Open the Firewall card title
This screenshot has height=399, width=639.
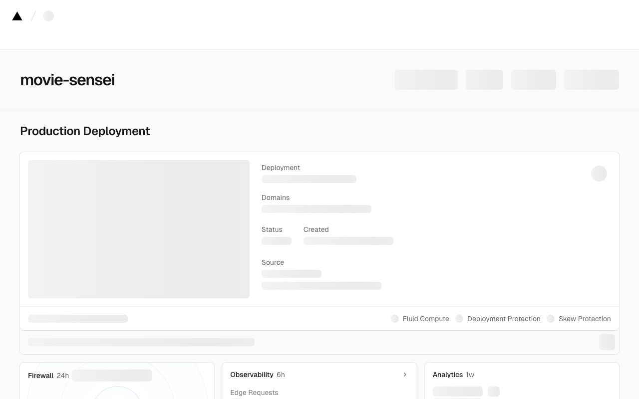click(40, 376)
